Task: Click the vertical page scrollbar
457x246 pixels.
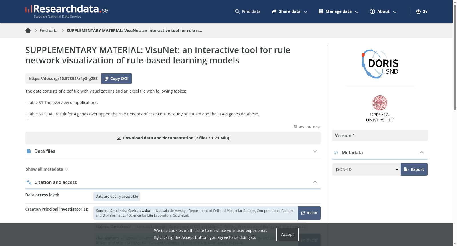Action: click(x=455, y=57)
